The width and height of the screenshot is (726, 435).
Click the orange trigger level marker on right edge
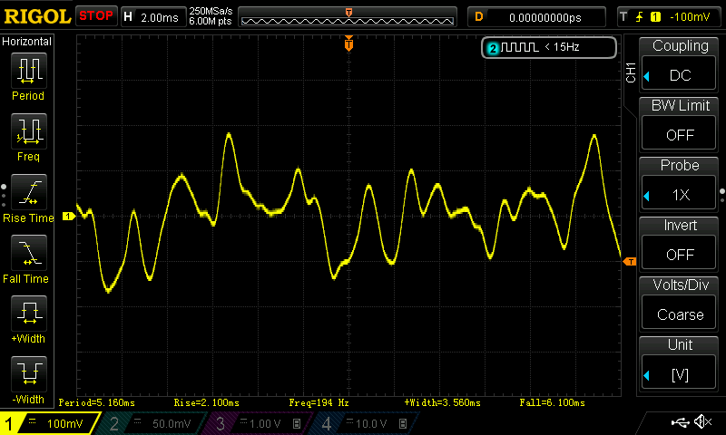pyautogui.click(x=630, y=262)
